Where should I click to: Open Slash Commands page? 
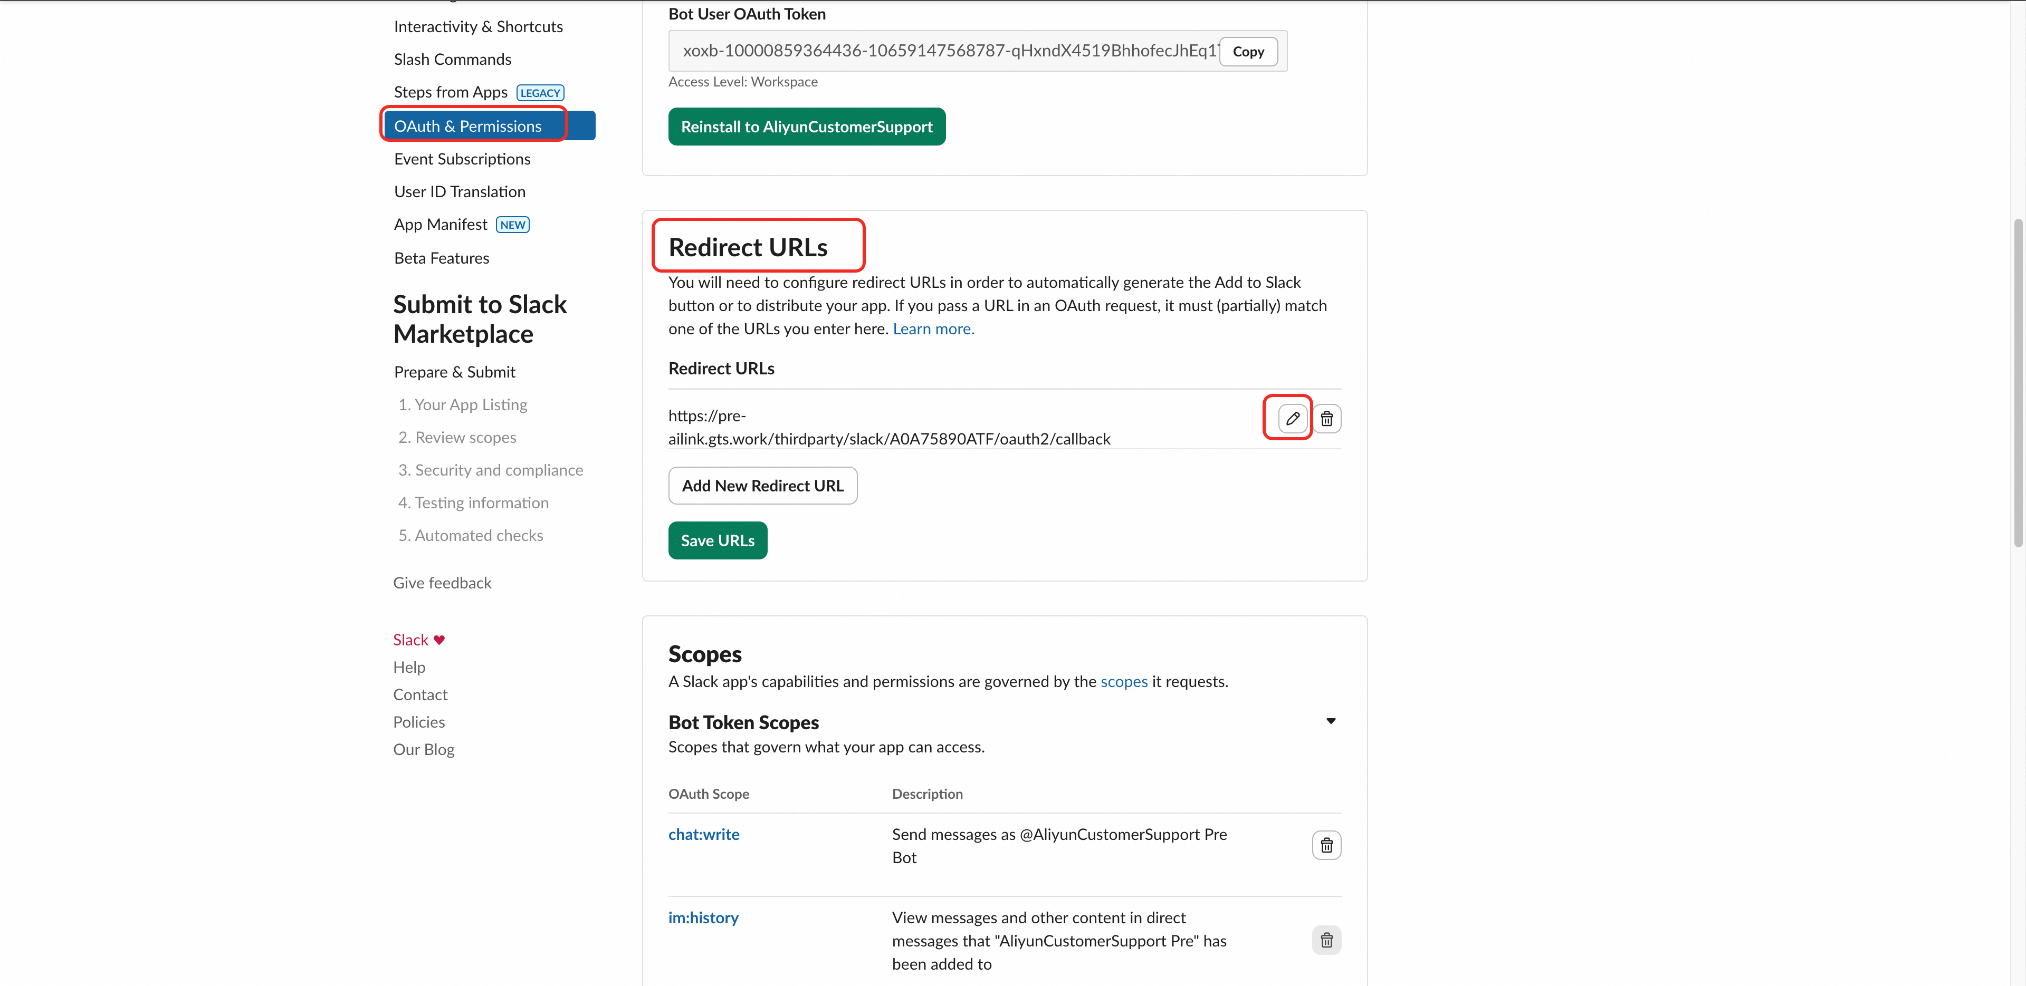tap(452, 60)
